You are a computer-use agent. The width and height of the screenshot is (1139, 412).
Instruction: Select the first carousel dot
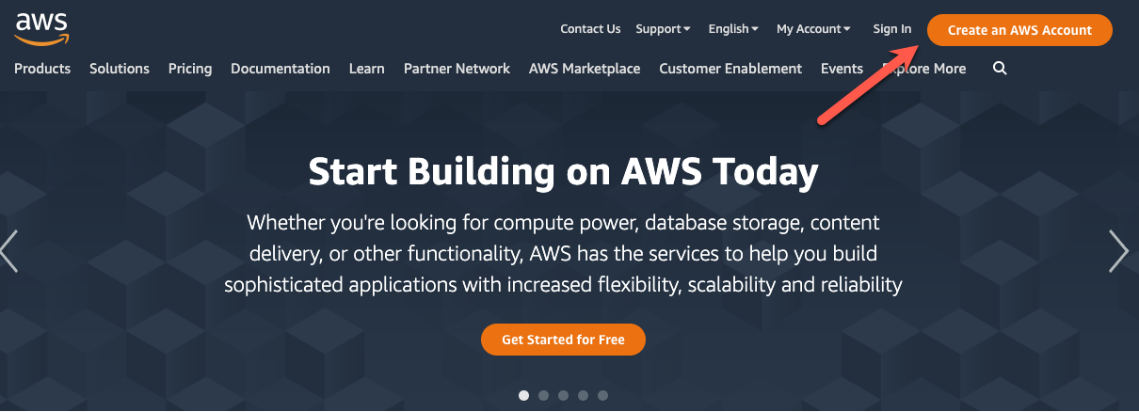tap(524, 395)
